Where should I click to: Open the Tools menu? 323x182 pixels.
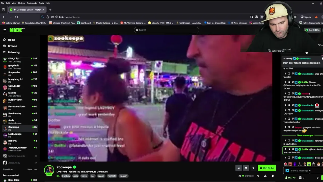click(41, 3)
